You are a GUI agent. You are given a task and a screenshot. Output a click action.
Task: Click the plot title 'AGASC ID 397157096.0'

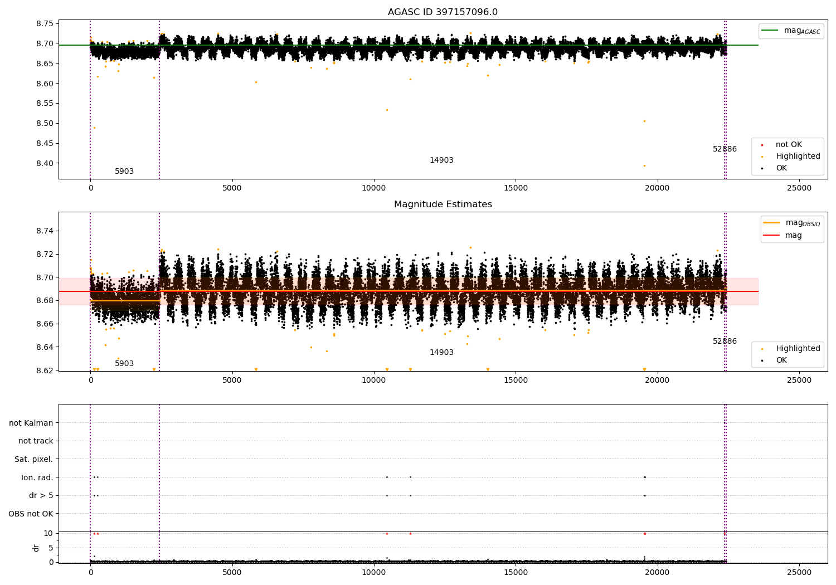click(x=443, y=12)
